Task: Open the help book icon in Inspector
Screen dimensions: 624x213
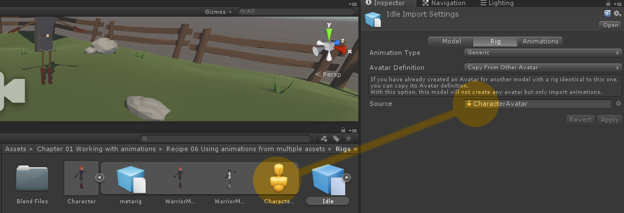Action: coord(607,14)
